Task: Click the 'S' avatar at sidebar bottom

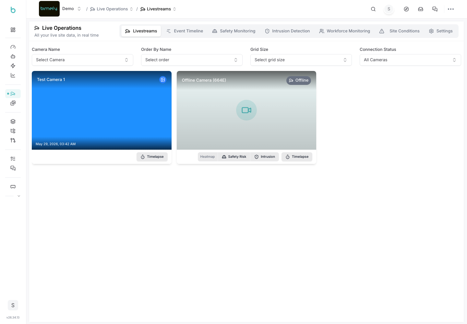Action: (x=13, y=305)
